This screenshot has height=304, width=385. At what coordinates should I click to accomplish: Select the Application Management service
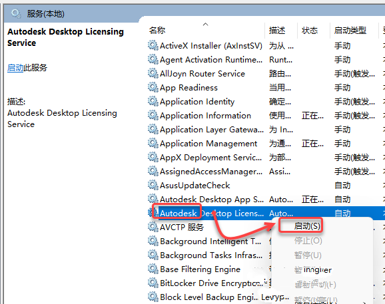pyautogui.click(x=266, y=144)
